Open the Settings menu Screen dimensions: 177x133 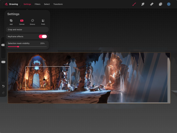pyautogui.click(x=27, y=4)
